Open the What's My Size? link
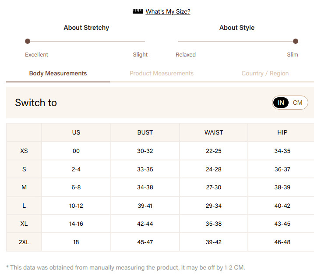This screenshot has width=314, height=277. (168, 11)
